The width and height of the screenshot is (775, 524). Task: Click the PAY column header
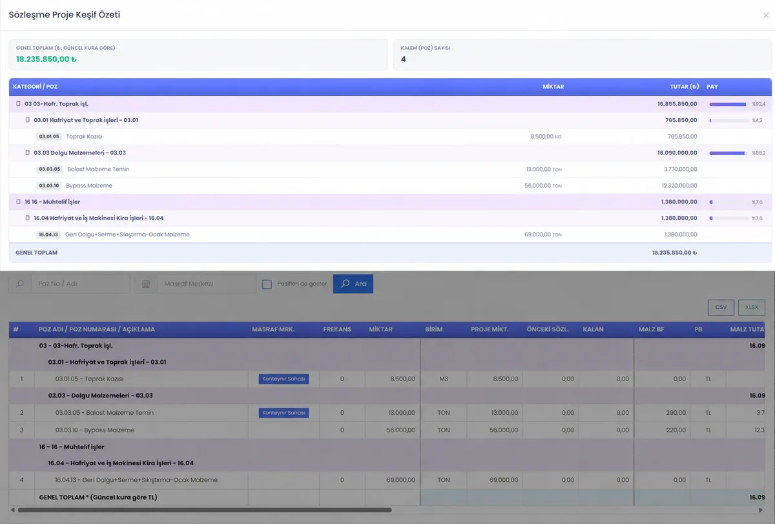click(x=712, y=87)
